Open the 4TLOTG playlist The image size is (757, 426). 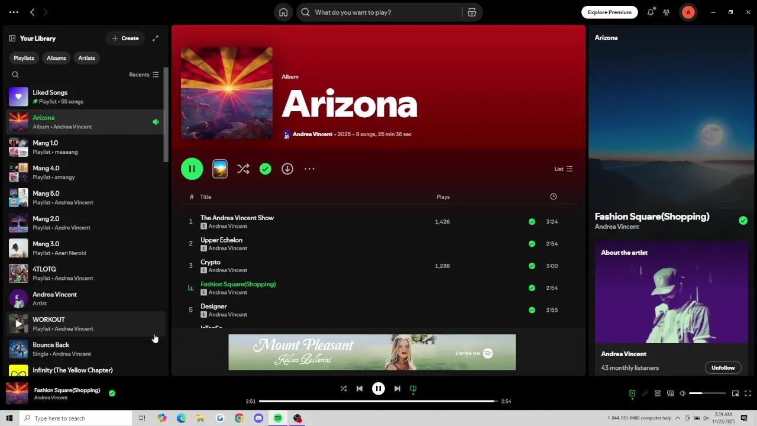[x=84, y=273]
